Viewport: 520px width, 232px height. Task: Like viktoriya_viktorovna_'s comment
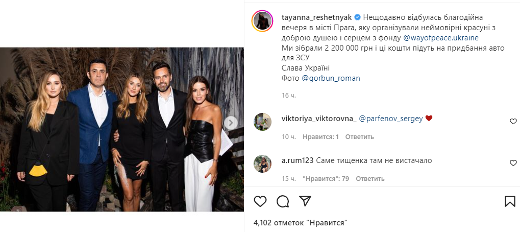513,122
